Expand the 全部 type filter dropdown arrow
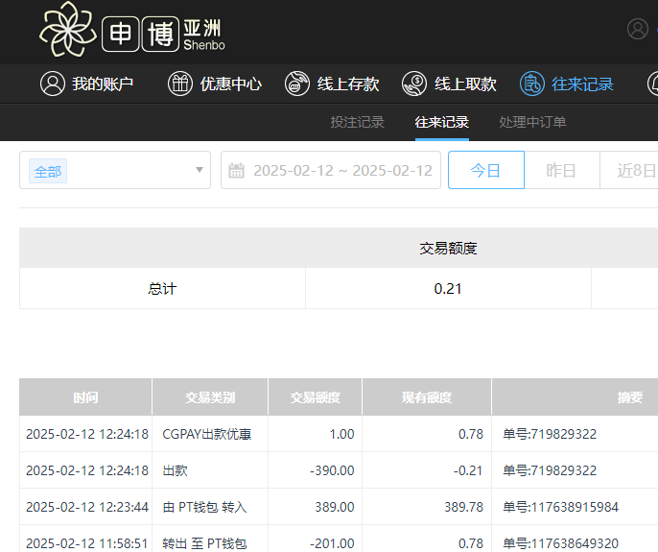 click(x=200, y=170)
